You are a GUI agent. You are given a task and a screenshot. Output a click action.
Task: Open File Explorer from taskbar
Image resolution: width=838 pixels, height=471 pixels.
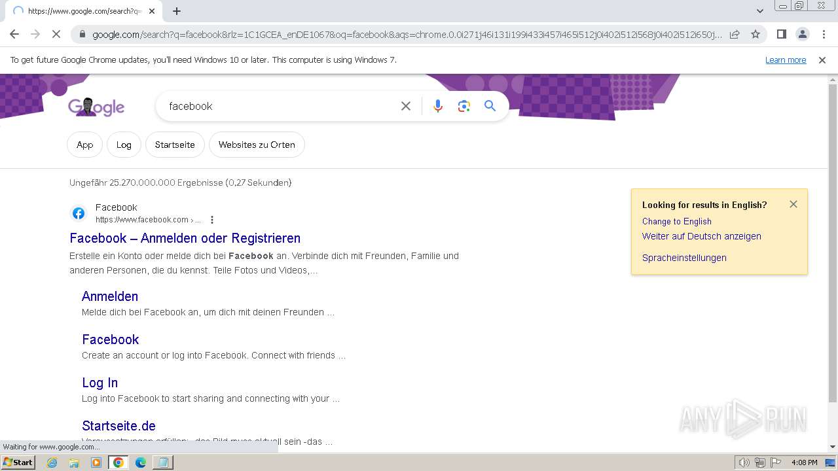[x=74, y=462]
